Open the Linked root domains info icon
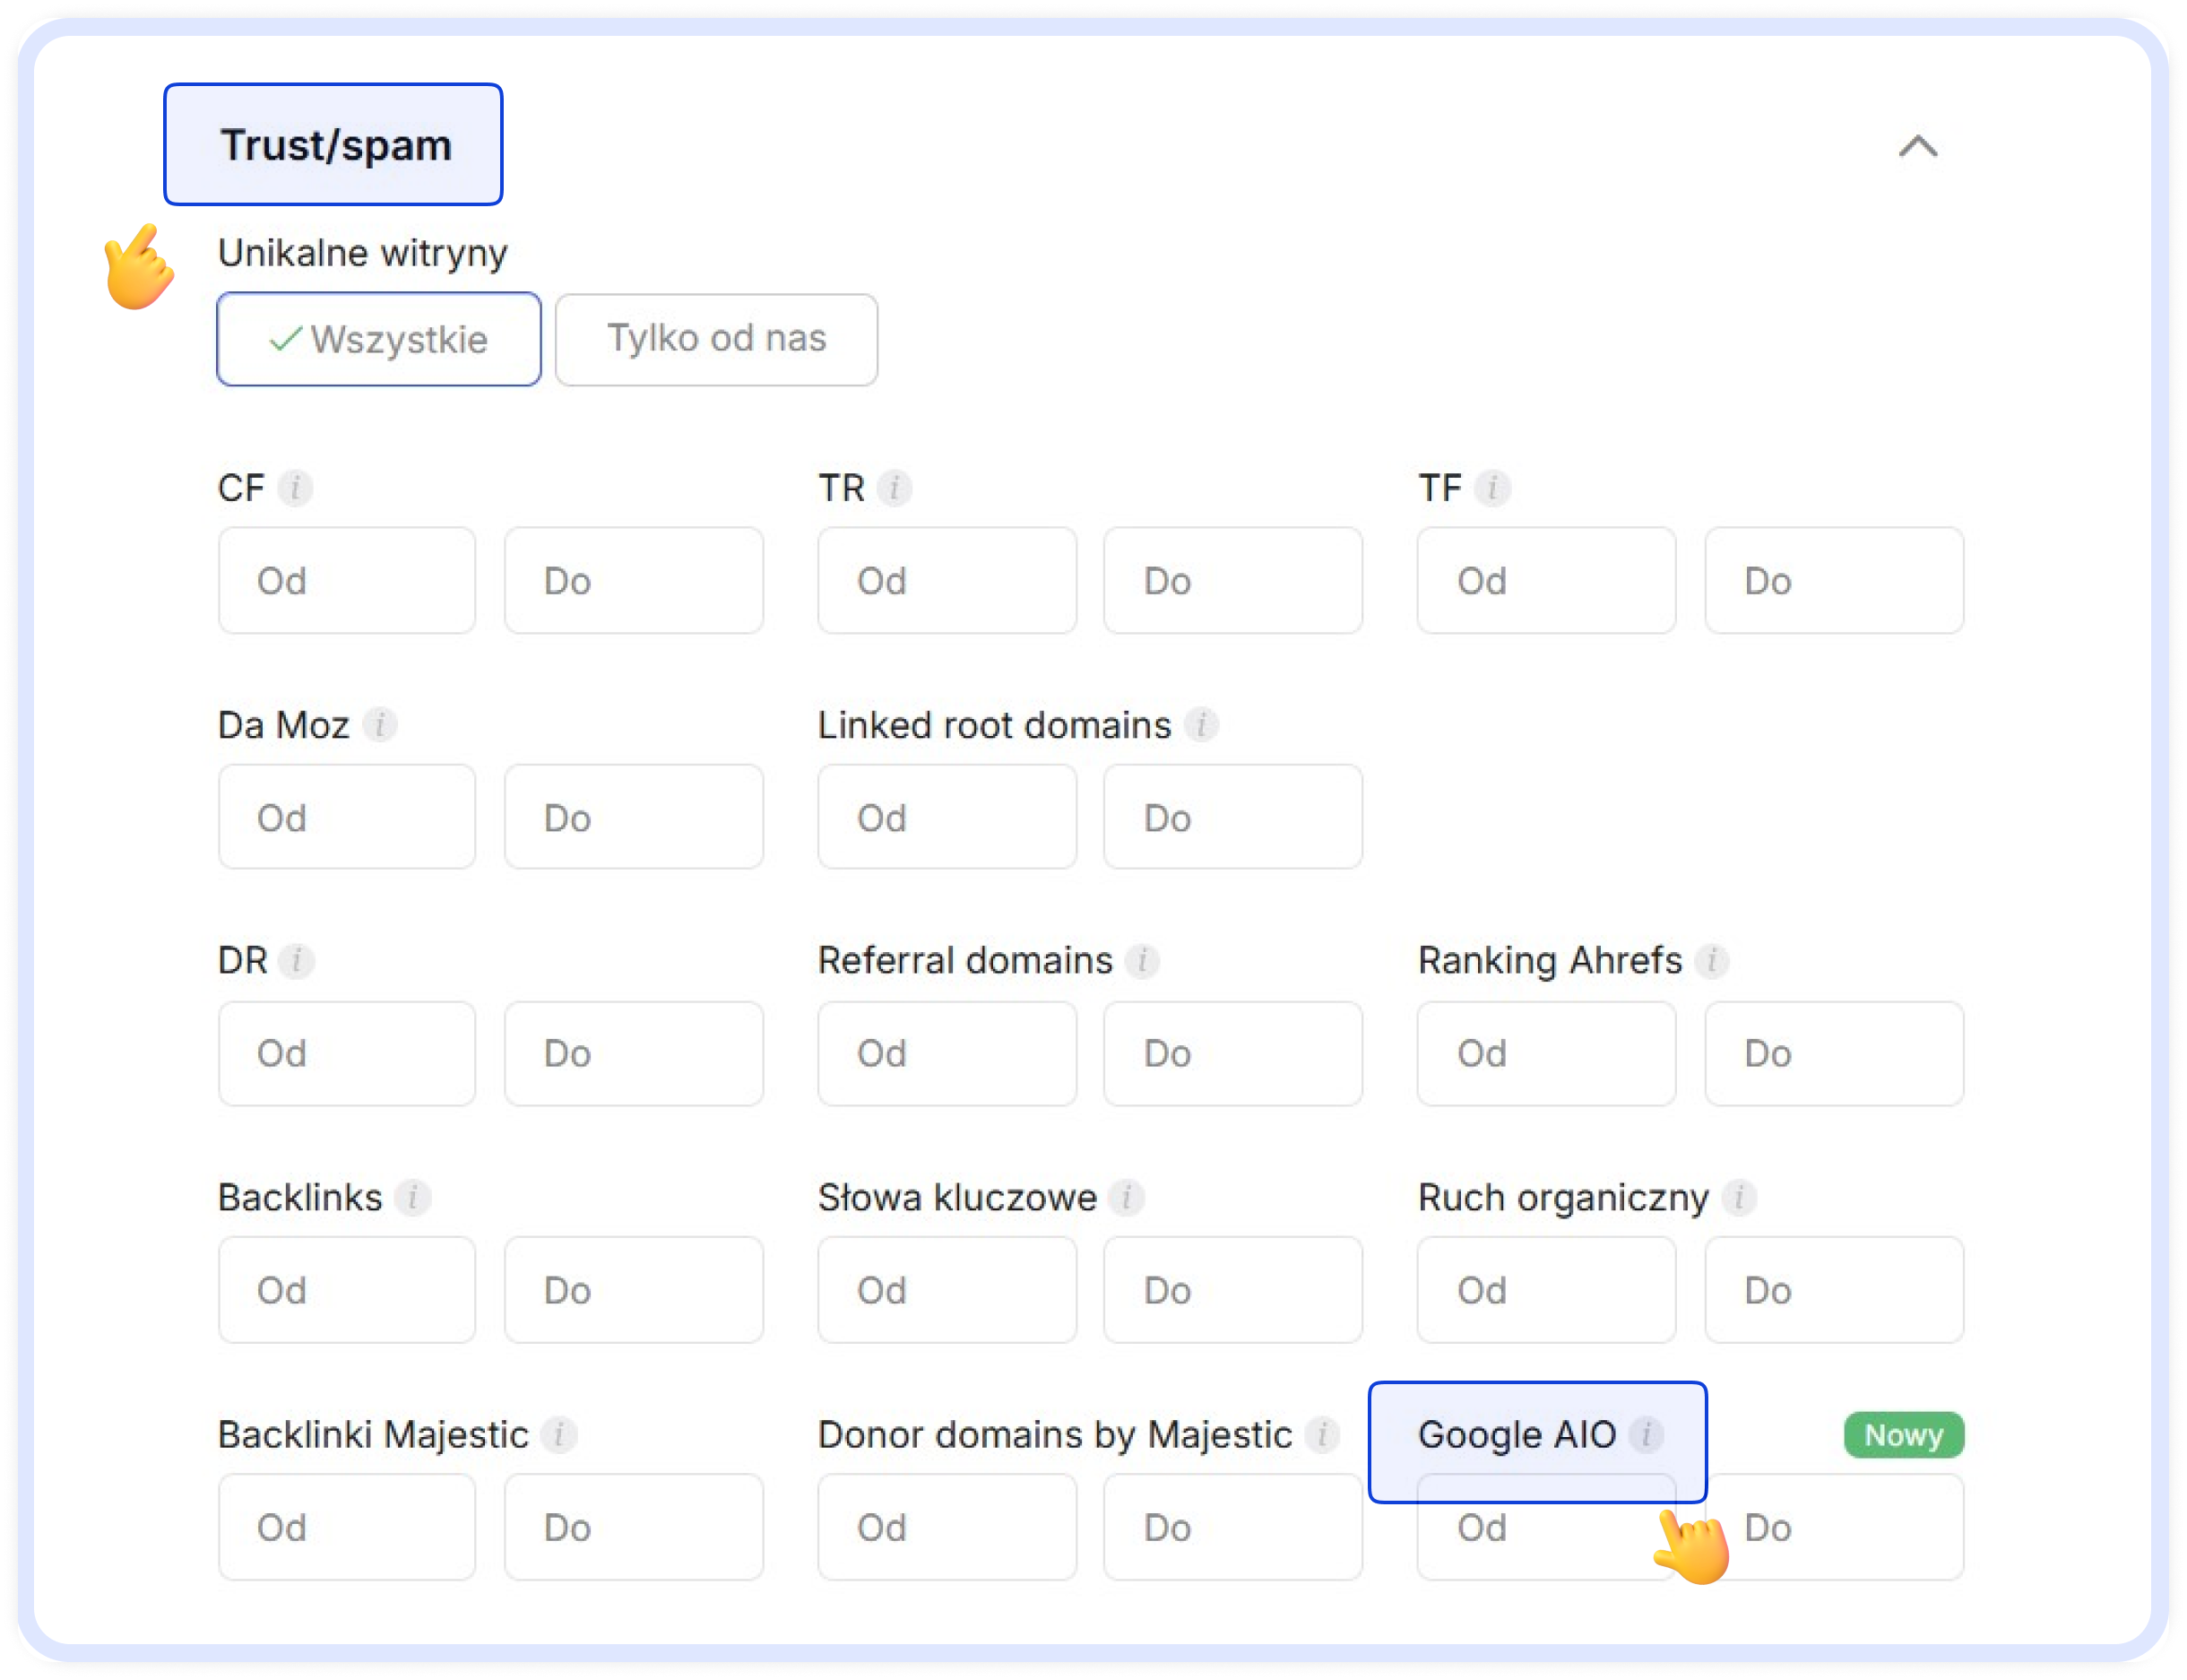 tap(1203, 724)
